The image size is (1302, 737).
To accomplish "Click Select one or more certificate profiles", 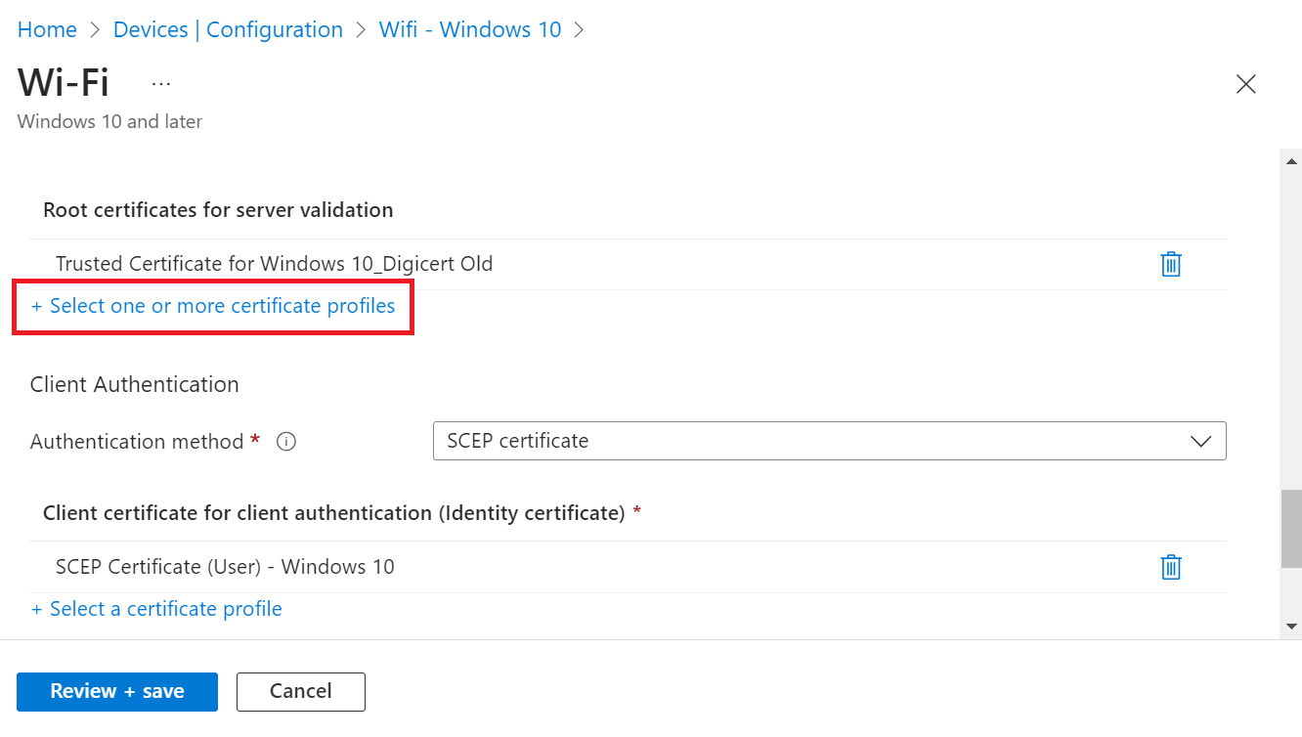I will (213, 306).
